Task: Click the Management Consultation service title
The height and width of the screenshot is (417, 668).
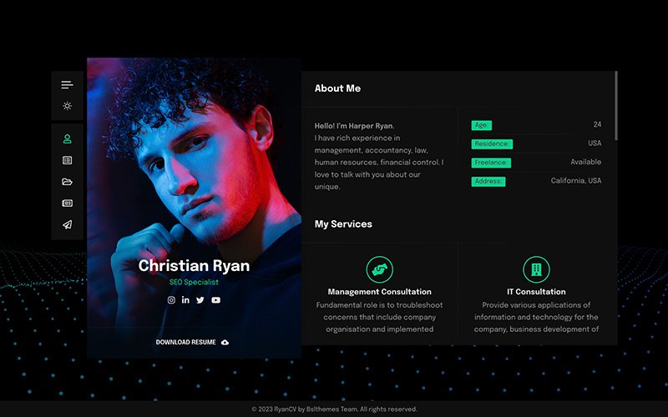Action: [x=380, y=292]
